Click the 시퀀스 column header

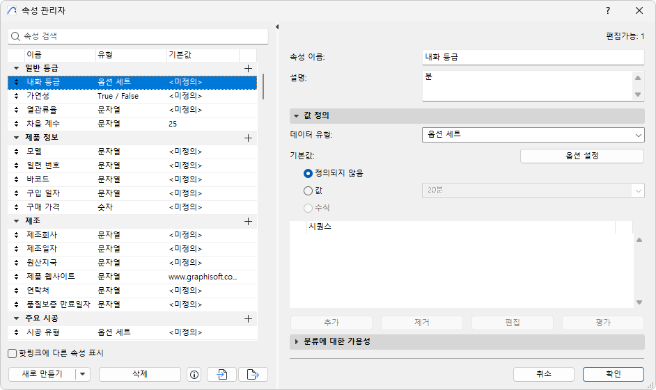click(461, 227)
